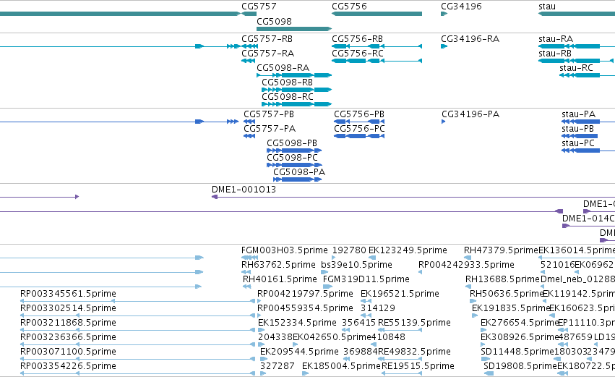The width and height of the screenshot is (615, 377).
Task: Select EST RE19515.5prime
Action: pos(418,366)
